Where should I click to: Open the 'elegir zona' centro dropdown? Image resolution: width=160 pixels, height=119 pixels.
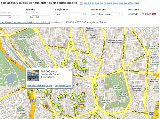tap(71, 14)
